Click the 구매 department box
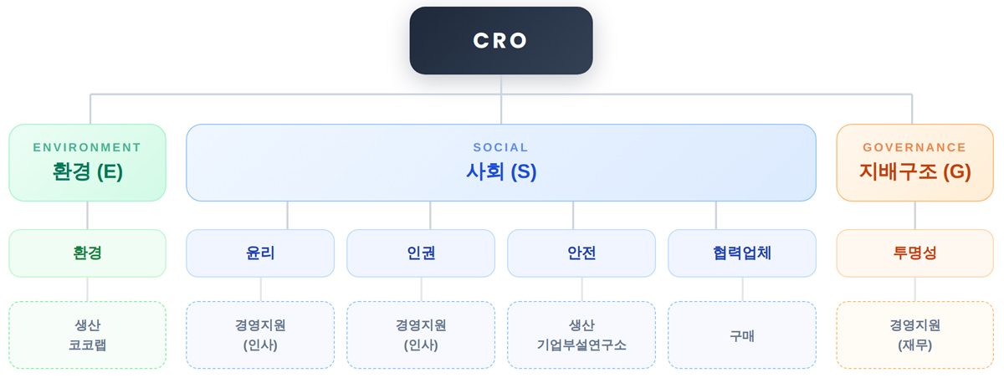 742,334
